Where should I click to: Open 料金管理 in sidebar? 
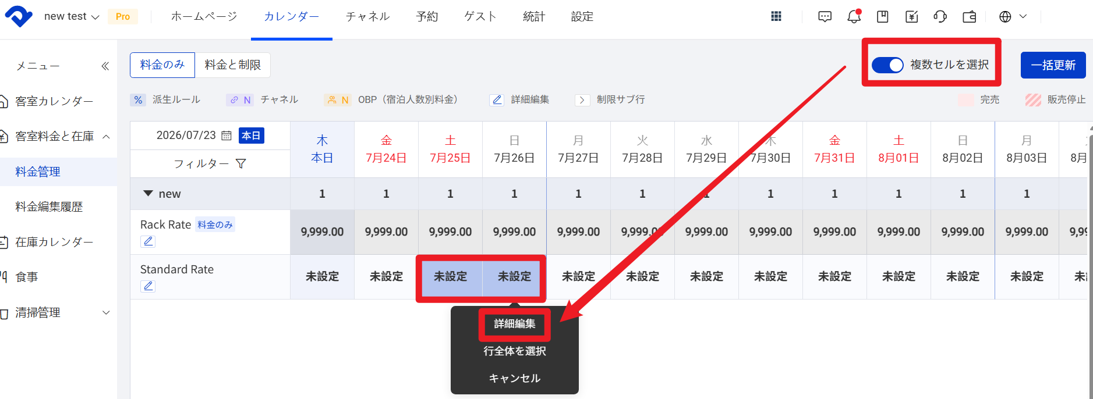pyautogui.click(x=38, y=172)
